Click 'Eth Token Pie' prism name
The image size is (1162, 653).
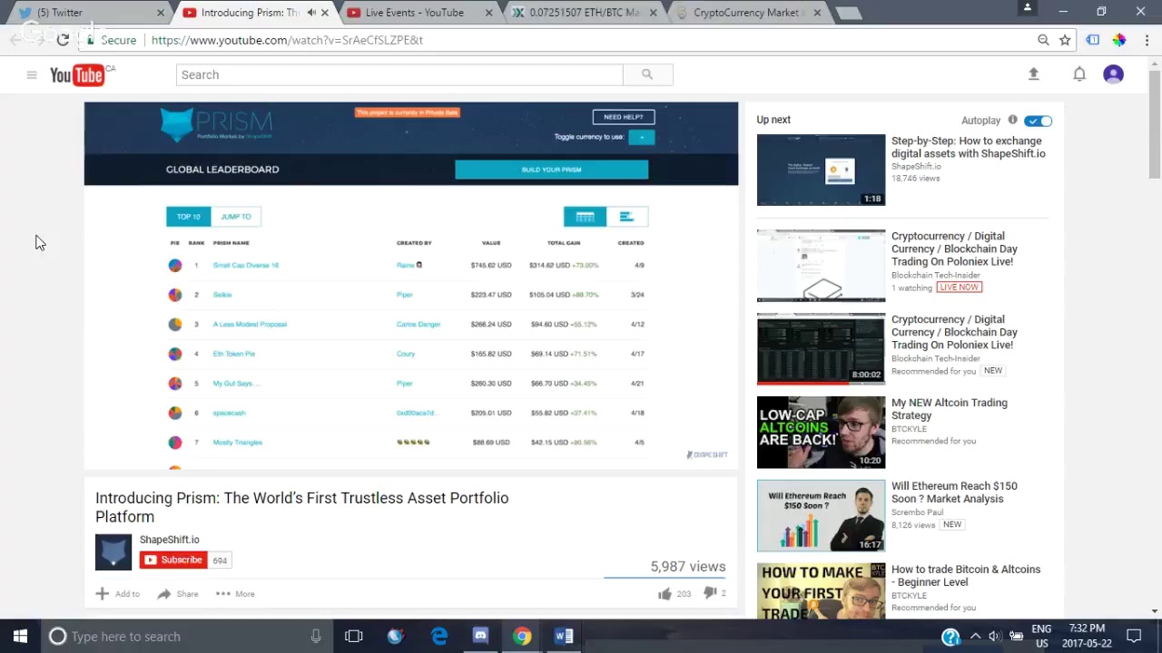click(233, 354)
